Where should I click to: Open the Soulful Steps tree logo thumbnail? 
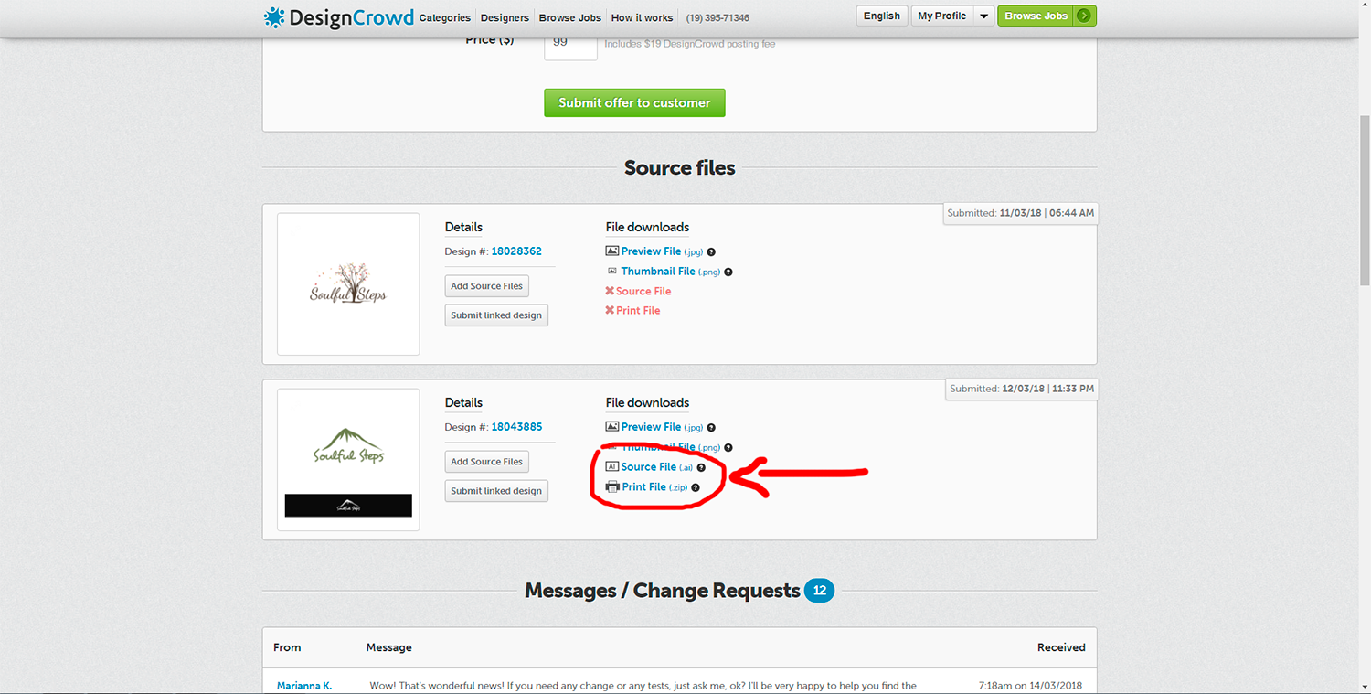[x=348, y=284]
